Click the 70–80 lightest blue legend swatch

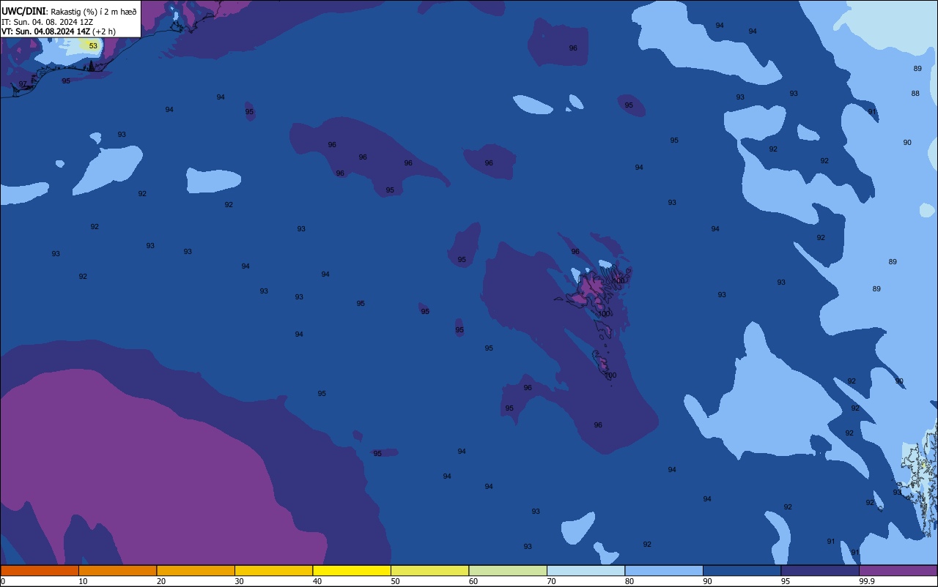(586, 570)
